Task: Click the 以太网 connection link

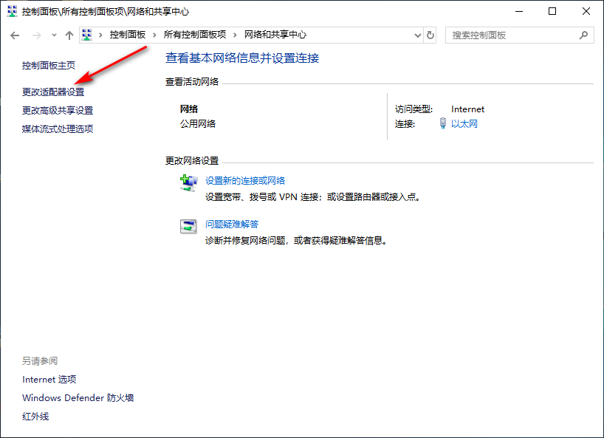Action: 464,124
